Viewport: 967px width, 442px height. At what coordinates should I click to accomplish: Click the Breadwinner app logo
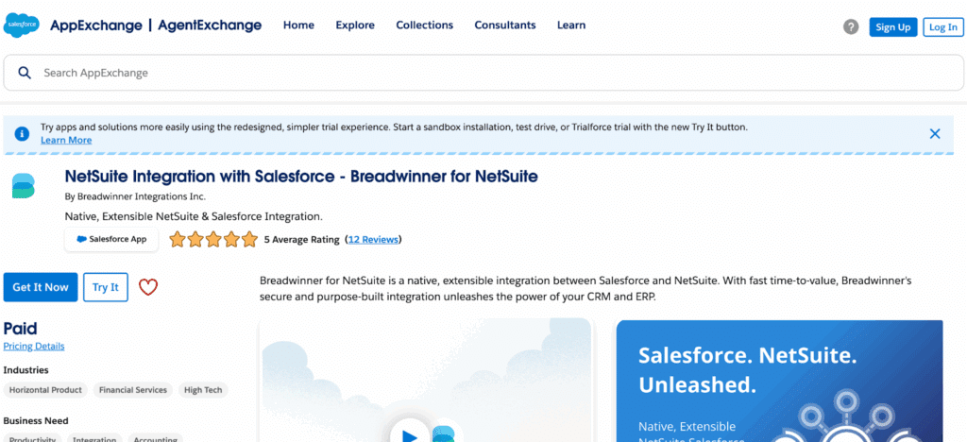pyautogui.click(x=23, y=185)
